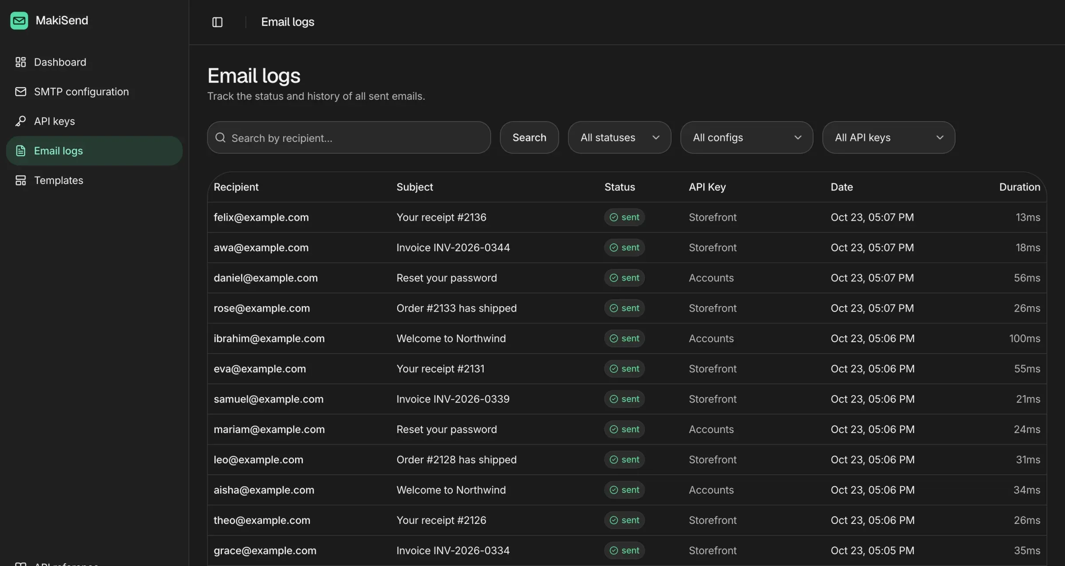Click the SMTP configuration mail icon
The height and width of the screenshot is (566, 1065).
(20, 91)
